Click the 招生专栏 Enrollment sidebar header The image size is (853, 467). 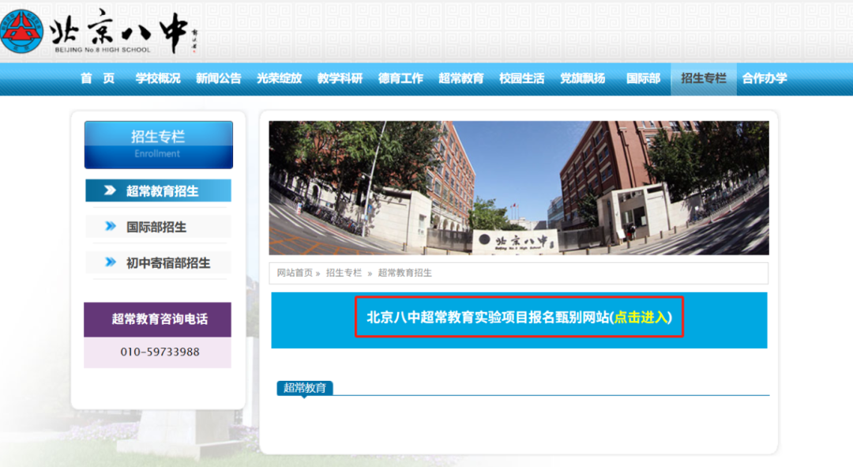pyautogui.click(x=158, y=145)
